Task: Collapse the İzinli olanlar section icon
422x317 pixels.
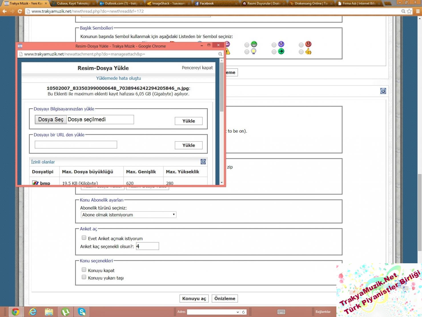Action: pyautogui.click(x=203, y=162)
